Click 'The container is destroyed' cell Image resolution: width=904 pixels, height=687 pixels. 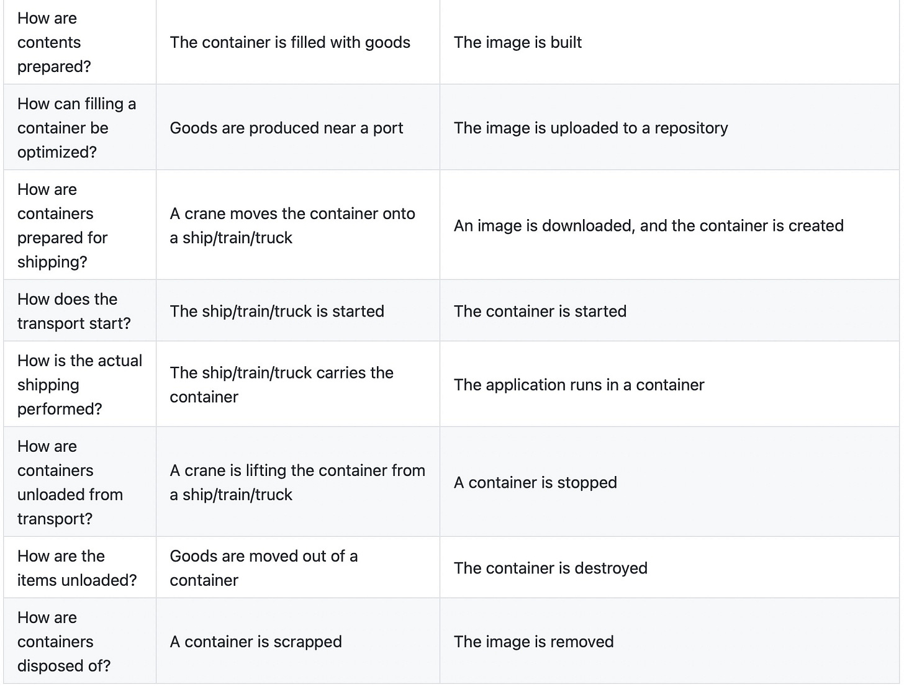[669, 567]
